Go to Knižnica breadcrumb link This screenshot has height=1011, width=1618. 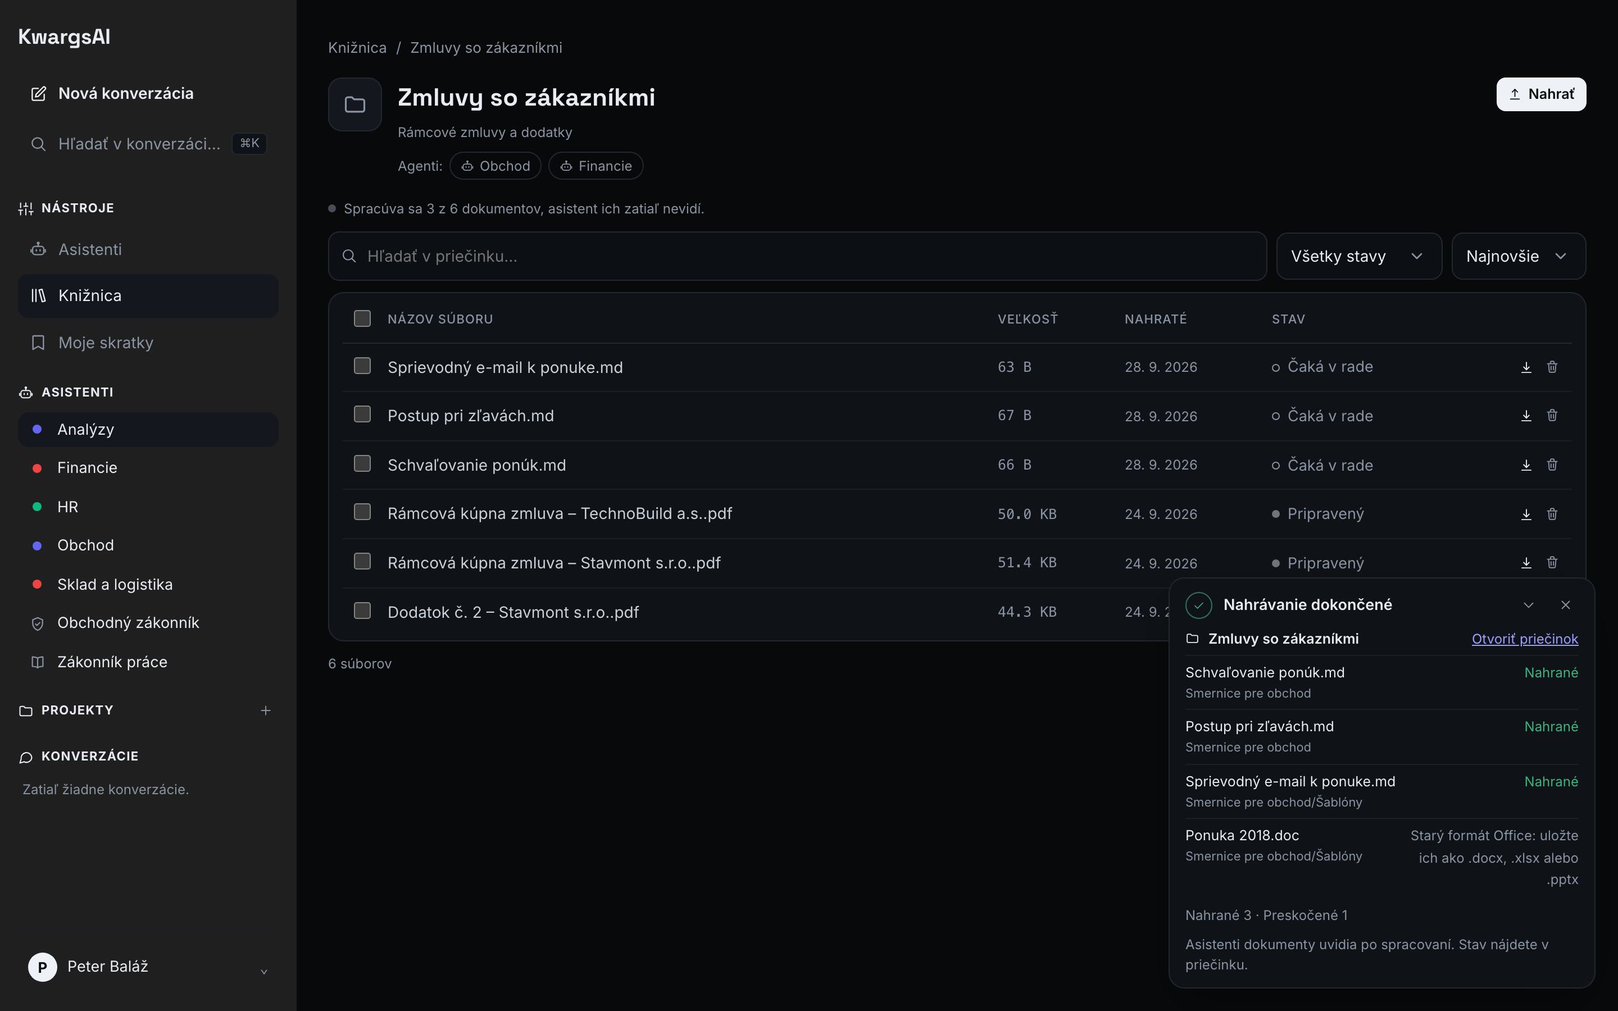(x=357, y=48)
